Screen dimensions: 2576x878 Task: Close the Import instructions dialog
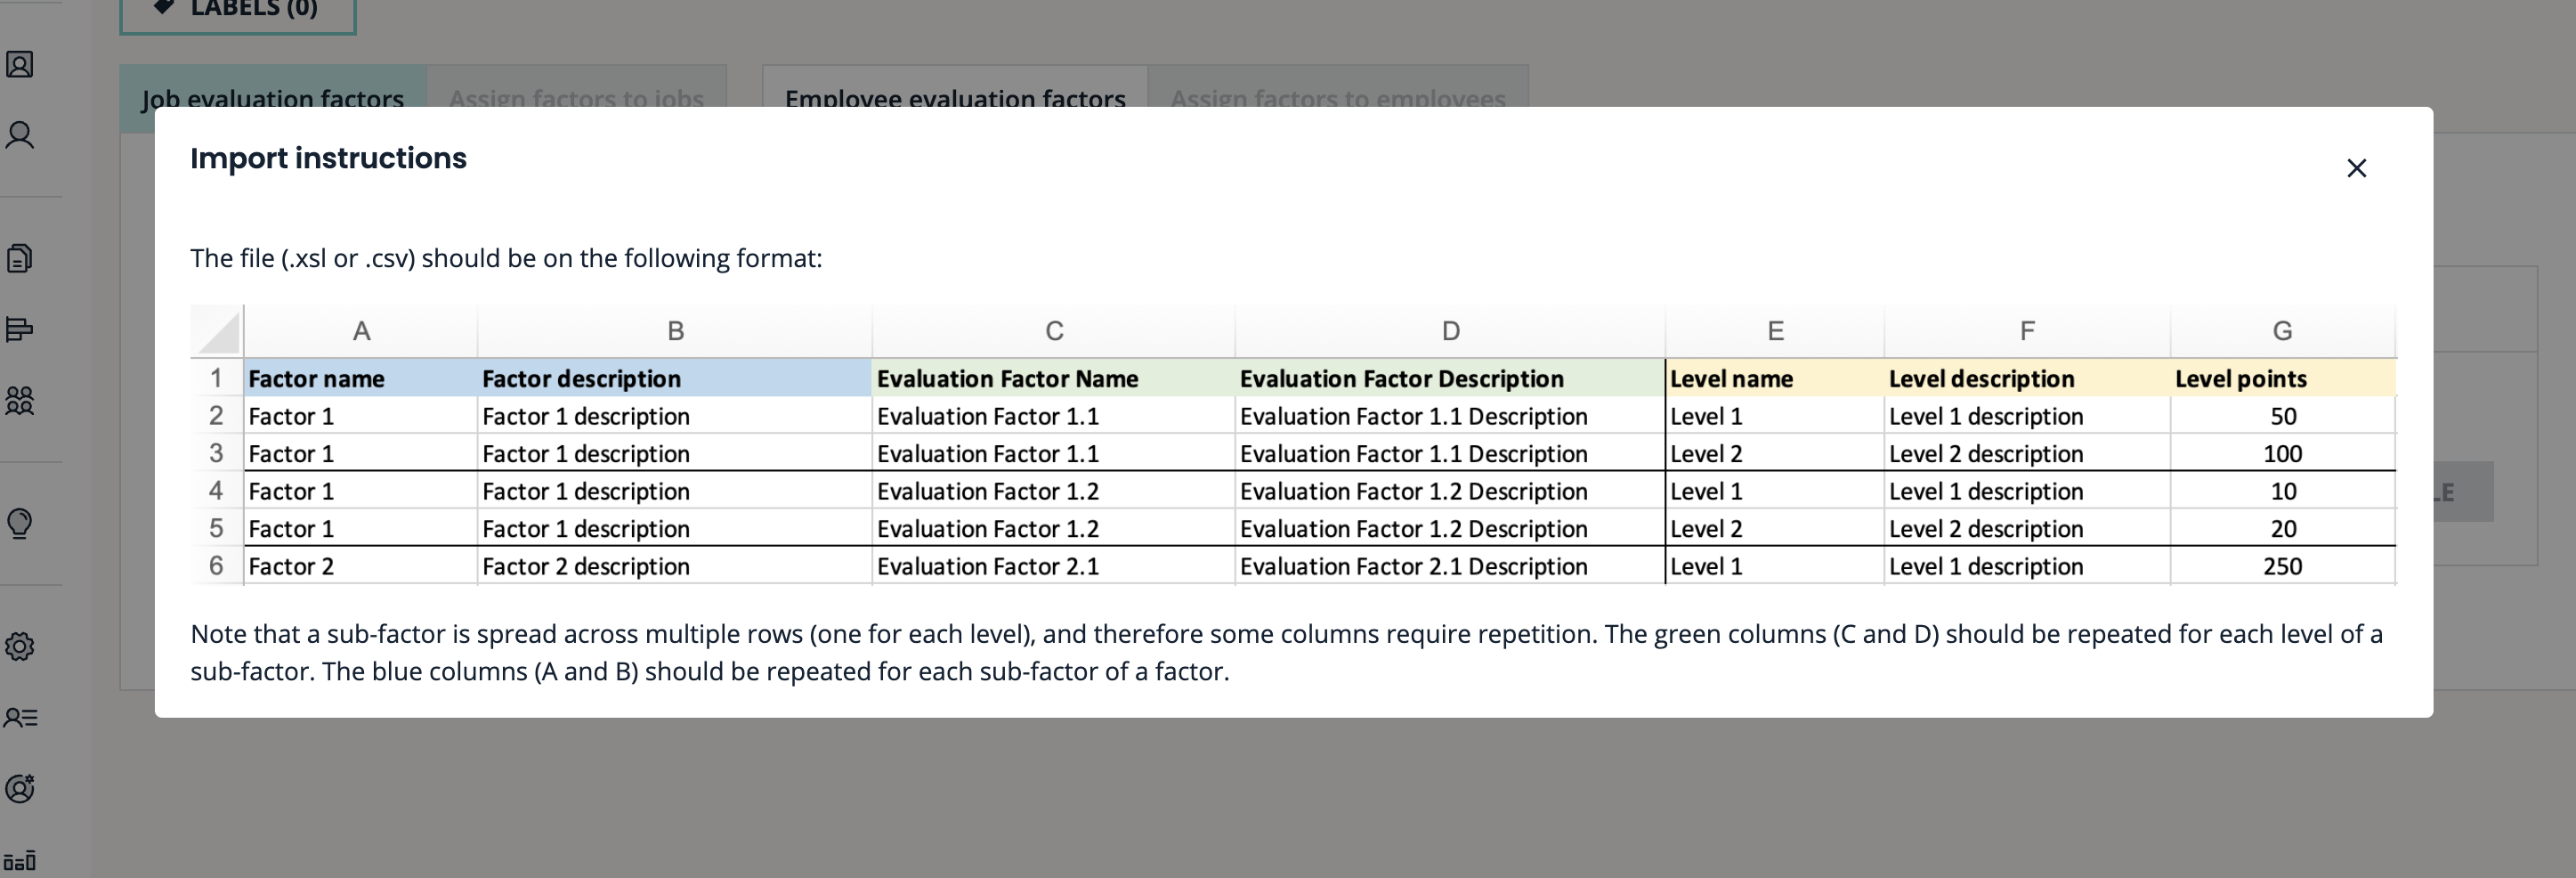tap(2356, 168)
